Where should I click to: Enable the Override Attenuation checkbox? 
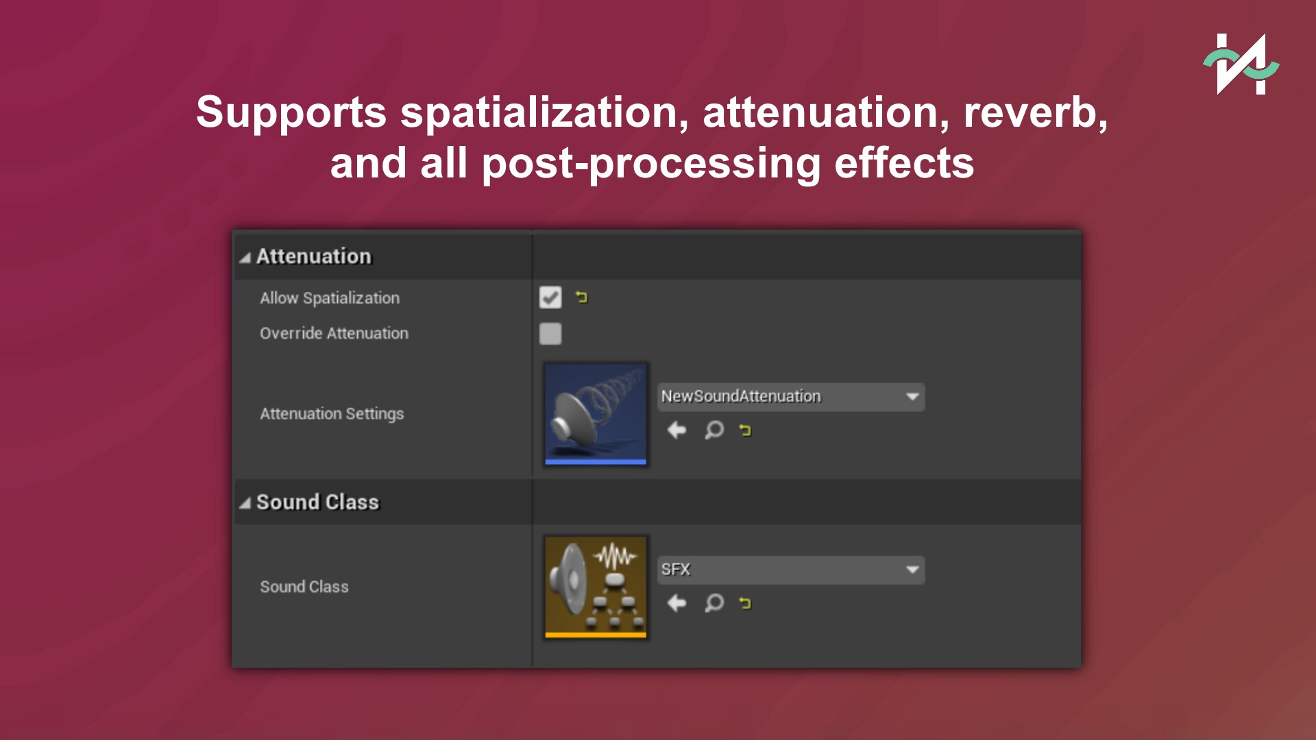click(x=550, y=334)
